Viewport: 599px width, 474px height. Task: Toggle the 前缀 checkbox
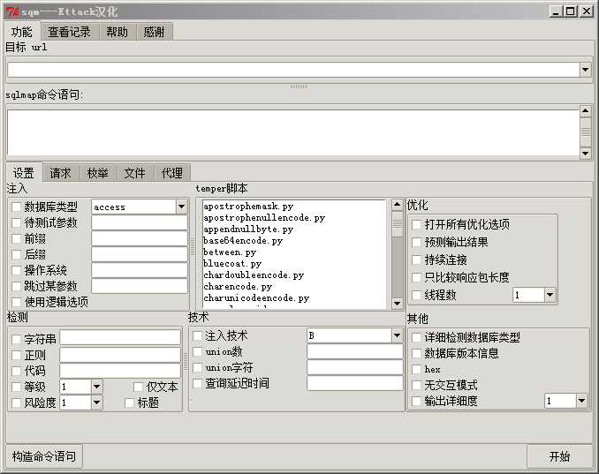[x=17, y=239]
